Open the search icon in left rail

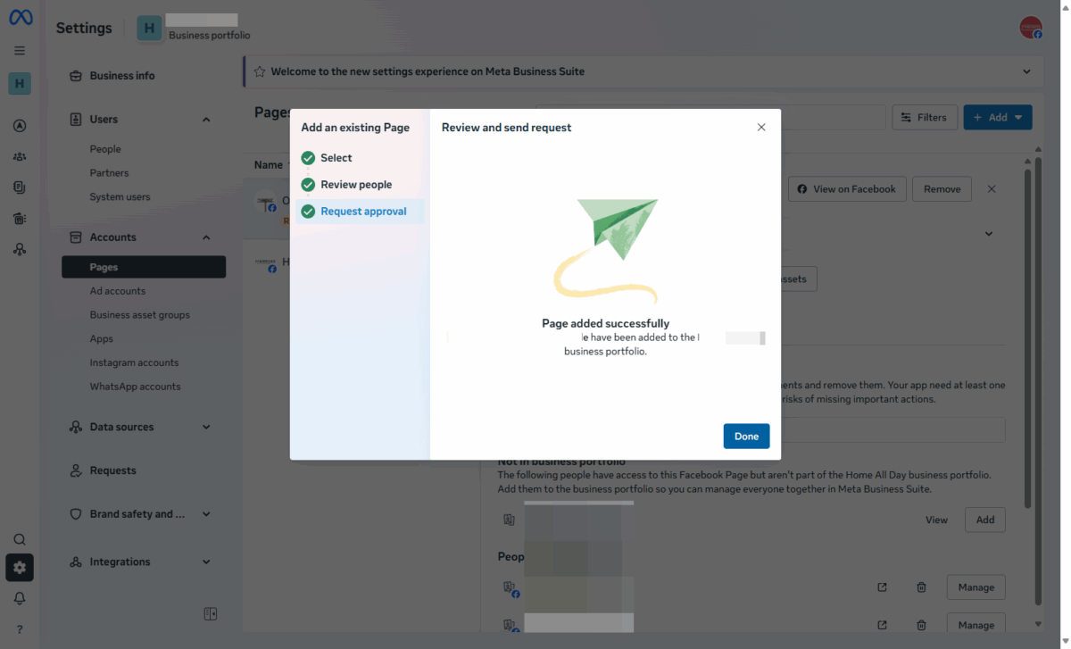click(20, 539)
